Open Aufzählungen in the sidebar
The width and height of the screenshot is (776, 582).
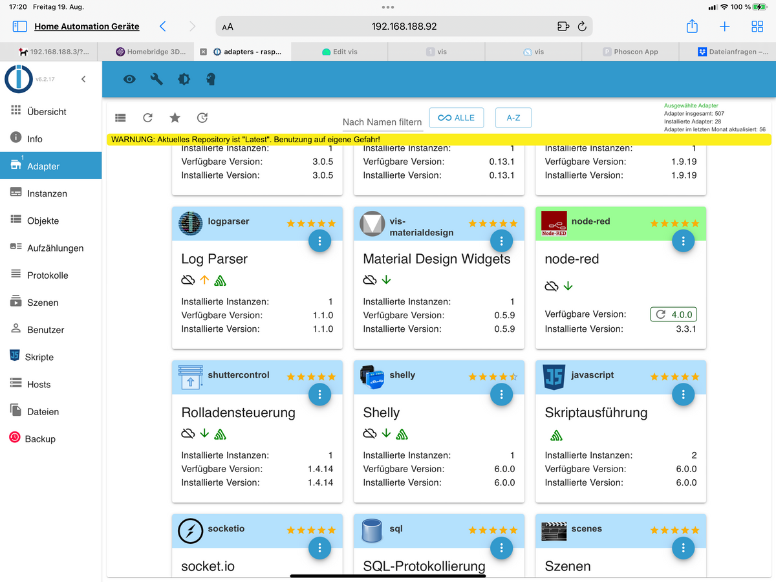(50, 248)
